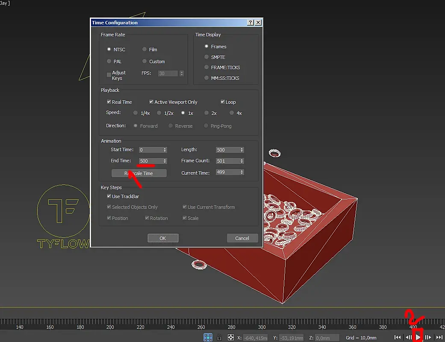Enable the Adjust Keys checkbox
The image size is (445, 342).
(x=109, y=75)
